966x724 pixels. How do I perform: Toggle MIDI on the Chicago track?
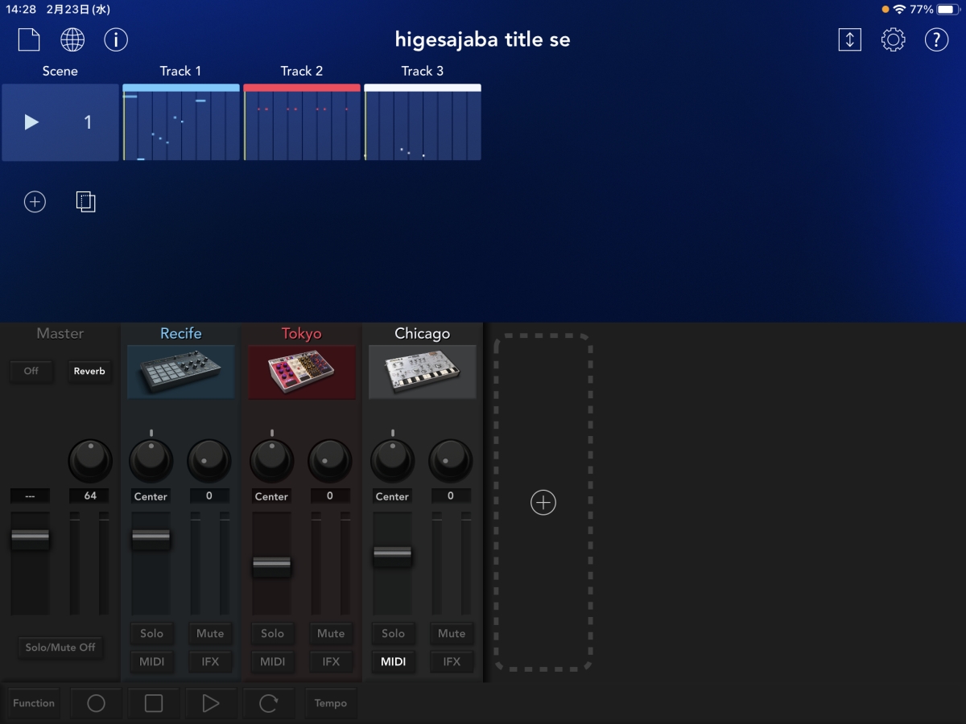pos(393,661)
